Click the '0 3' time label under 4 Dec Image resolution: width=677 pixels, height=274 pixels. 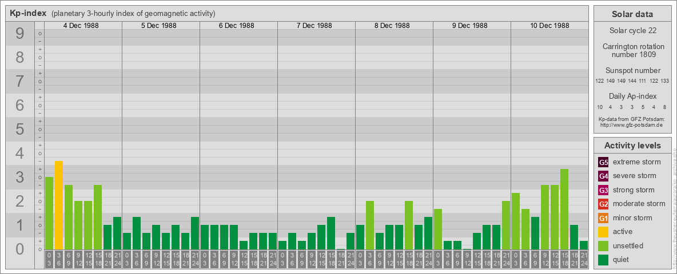(x=49, y=259)
